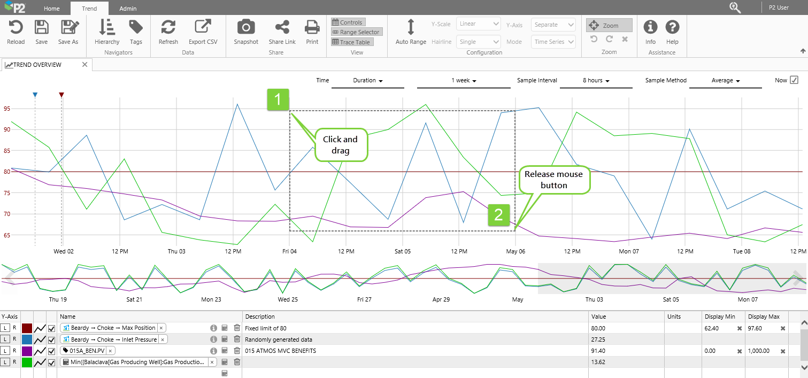Click the Zoom button

[609, 25]
